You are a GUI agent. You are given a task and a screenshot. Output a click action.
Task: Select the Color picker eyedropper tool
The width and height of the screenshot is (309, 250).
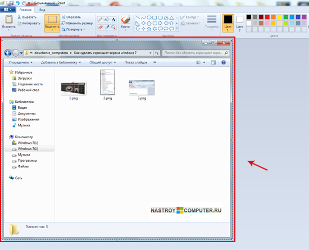point(107,27)
